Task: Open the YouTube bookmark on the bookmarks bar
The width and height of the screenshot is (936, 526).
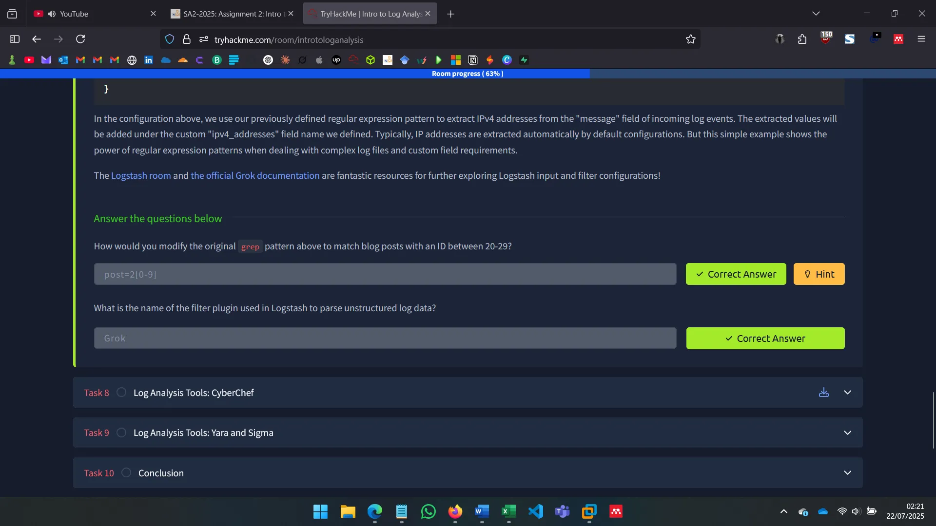Action: [x=29, y=59]
